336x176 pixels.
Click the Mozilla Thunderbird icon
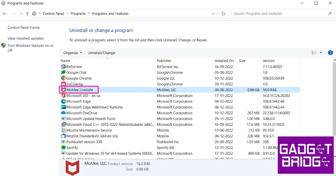63,136
